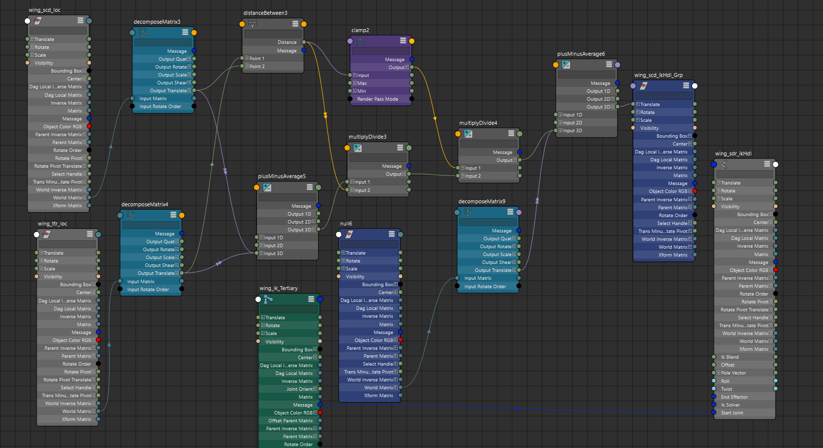Click the multiplyDivide3 node icon

tap(358, 148)
